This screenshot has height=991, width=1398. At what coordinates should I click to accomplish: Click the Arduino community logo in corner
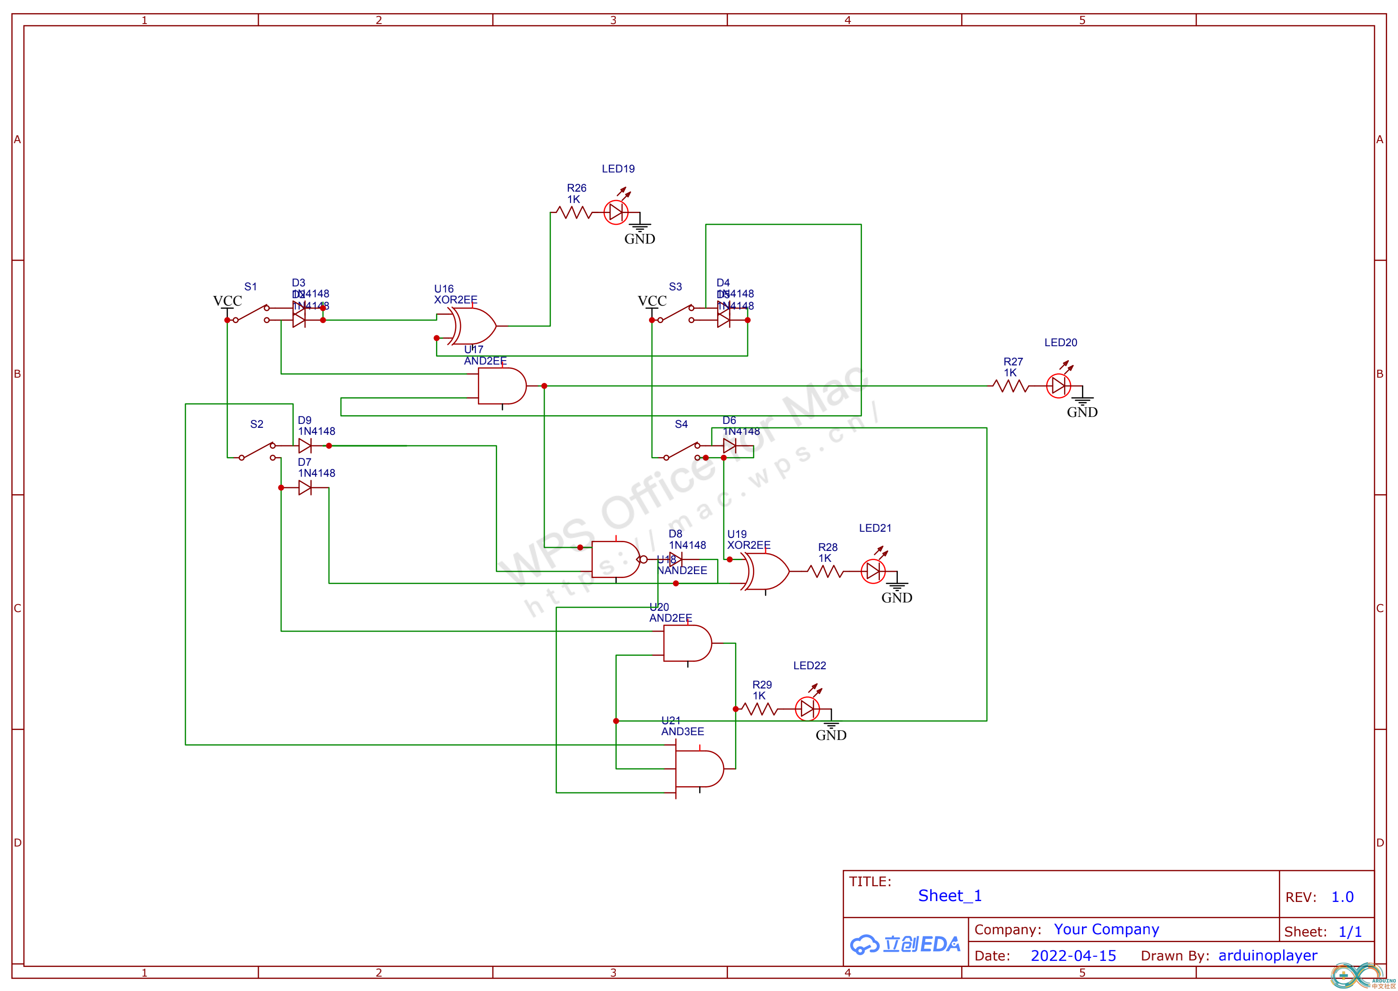point(1362,976)
